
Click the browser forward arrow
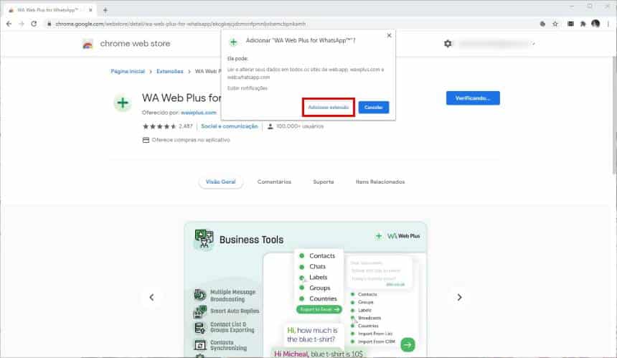(22, 24)
